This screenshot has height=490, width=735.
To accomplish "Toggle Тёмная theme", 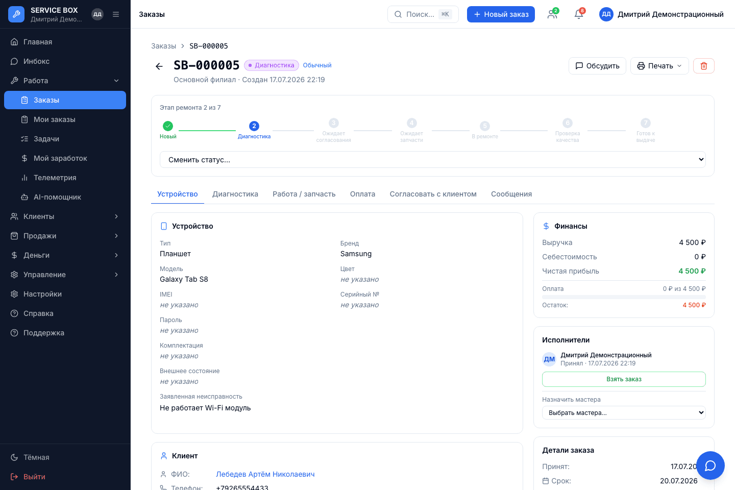I will [65, 457].
